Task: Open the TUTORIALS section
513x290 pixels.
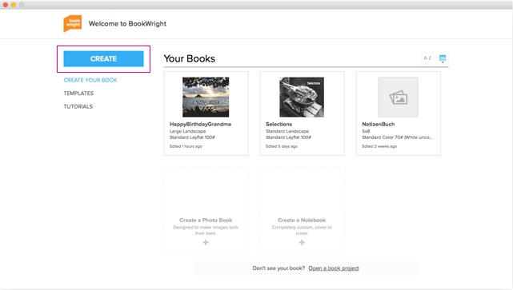Action: click(78, 106)
